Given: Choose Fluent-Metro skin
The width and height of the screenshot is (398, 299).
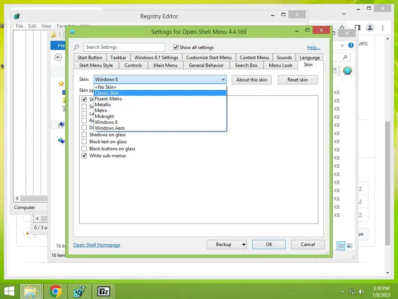Looking at the screenshot, I should click(x=160, y=99).
